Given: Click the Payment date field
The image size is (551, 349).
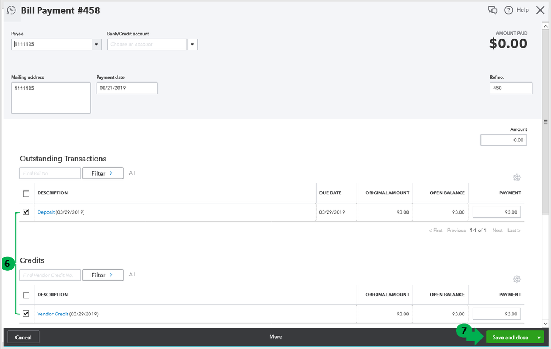Looking at the screenshot, I should [x=126, y=88].
